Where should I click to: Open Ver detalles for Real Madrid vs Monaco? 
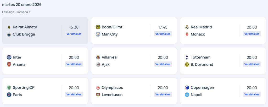(252, 34)
